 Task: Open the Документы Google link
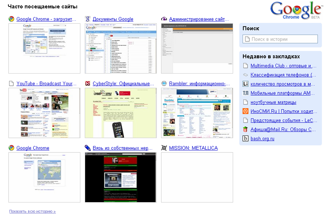point(113,19)
